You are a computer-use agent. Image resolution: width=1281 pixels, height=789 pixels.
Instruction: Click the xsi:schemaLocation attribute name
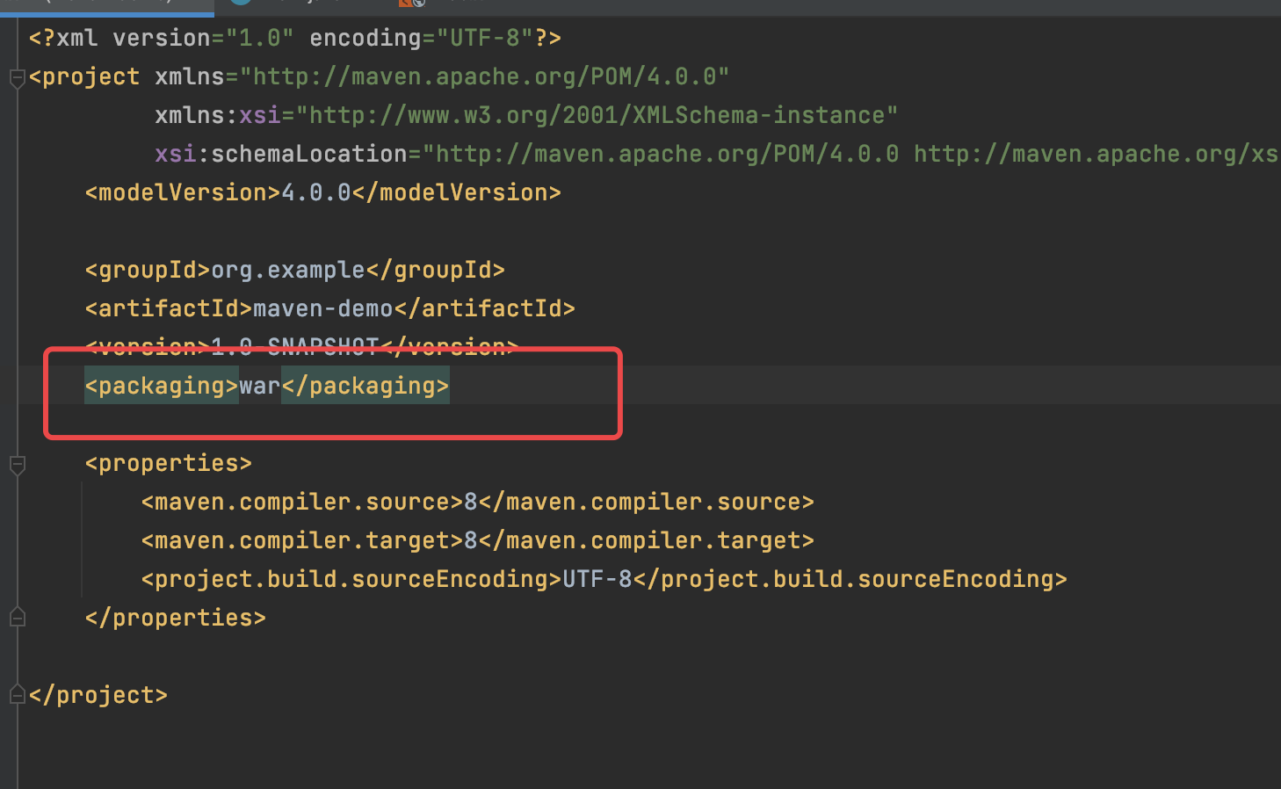[x=281, y=155]
